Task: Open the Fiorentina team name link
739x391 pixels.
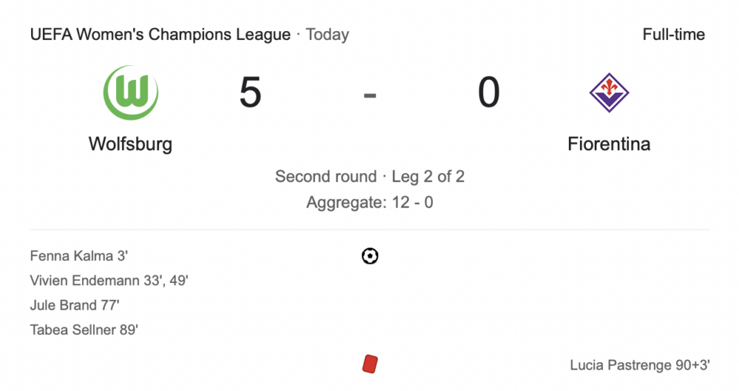Action: point(609,143)
